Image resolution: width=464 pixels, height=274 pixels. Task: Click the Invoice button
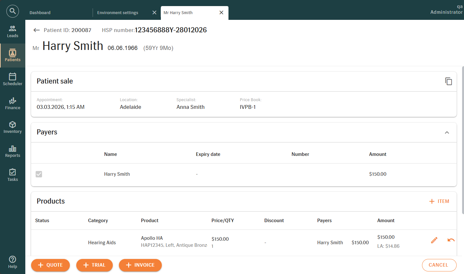pyautogui.click(x=140, y=265)
